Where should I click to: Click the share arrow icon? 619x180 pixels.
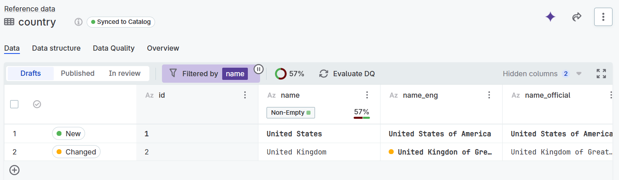coord(576,17)
